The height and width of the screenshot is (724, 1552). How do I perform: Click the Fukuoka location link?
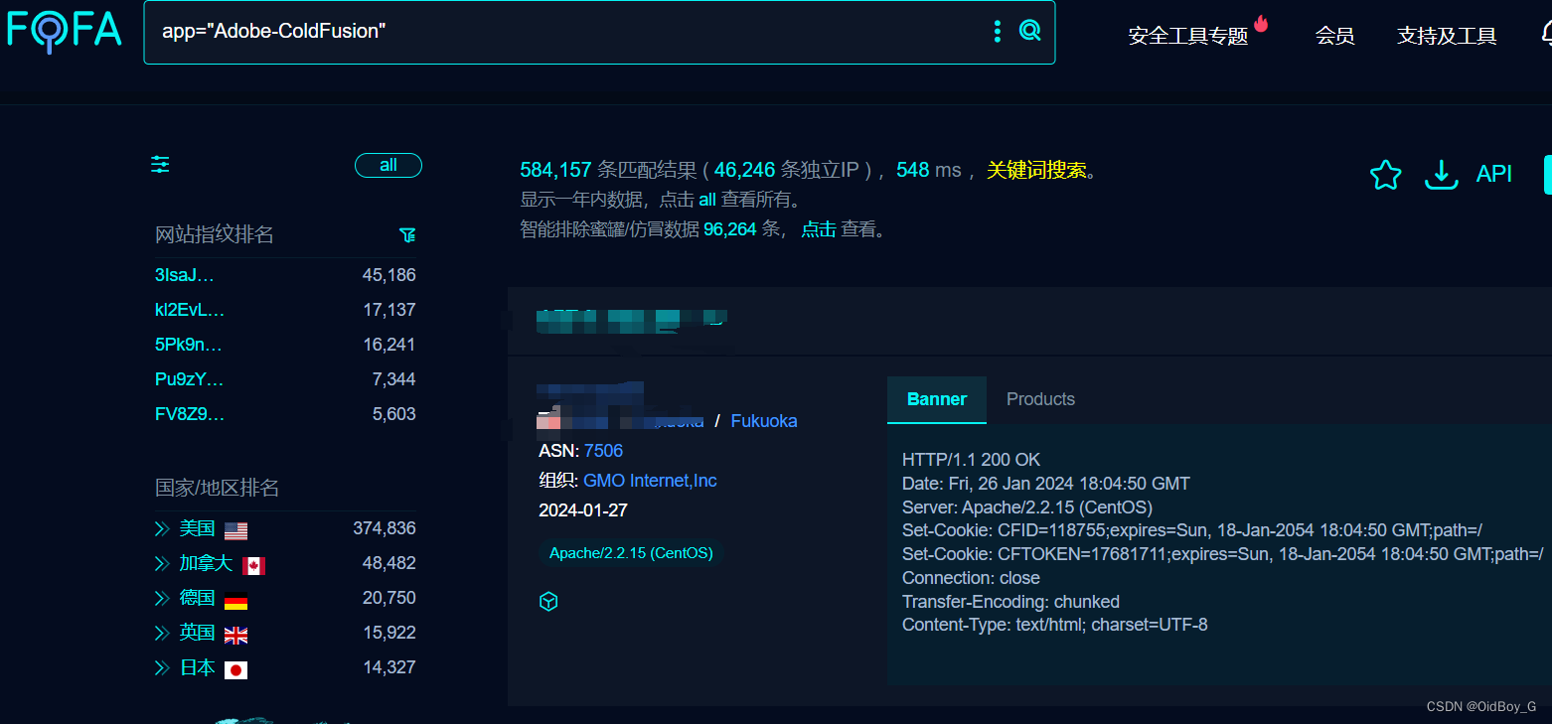pyautogui.click(x=764, y=421)
